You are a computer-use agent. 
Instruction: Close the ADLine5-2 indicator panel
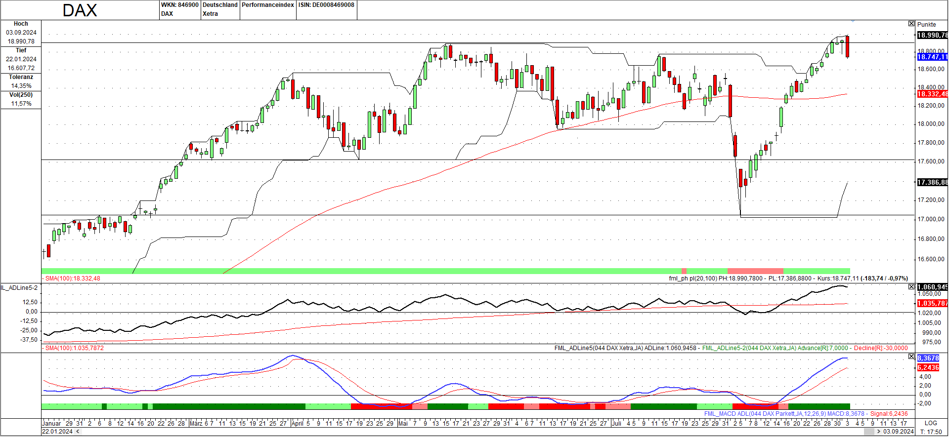click(911, 287)
